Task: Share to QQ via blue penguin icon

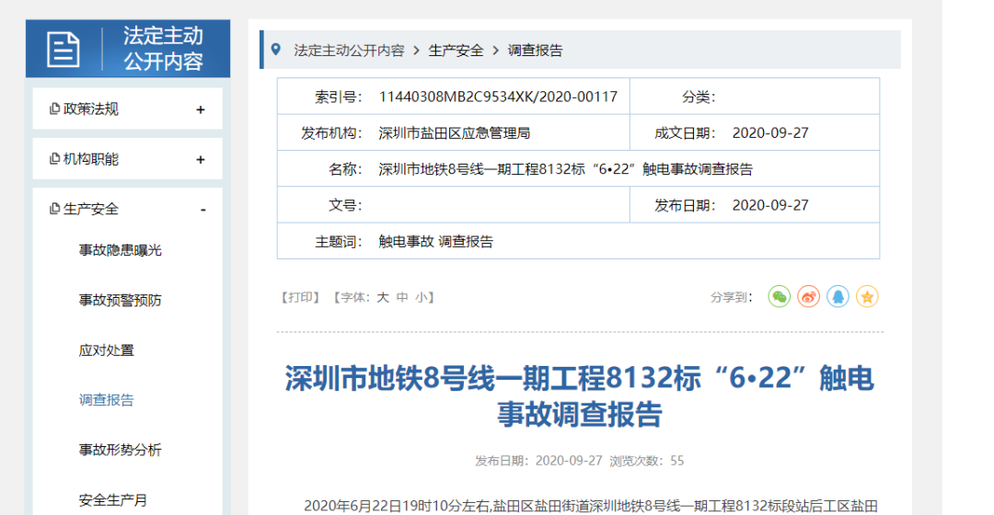Action: pyautogui.click(x=838, y=296)
